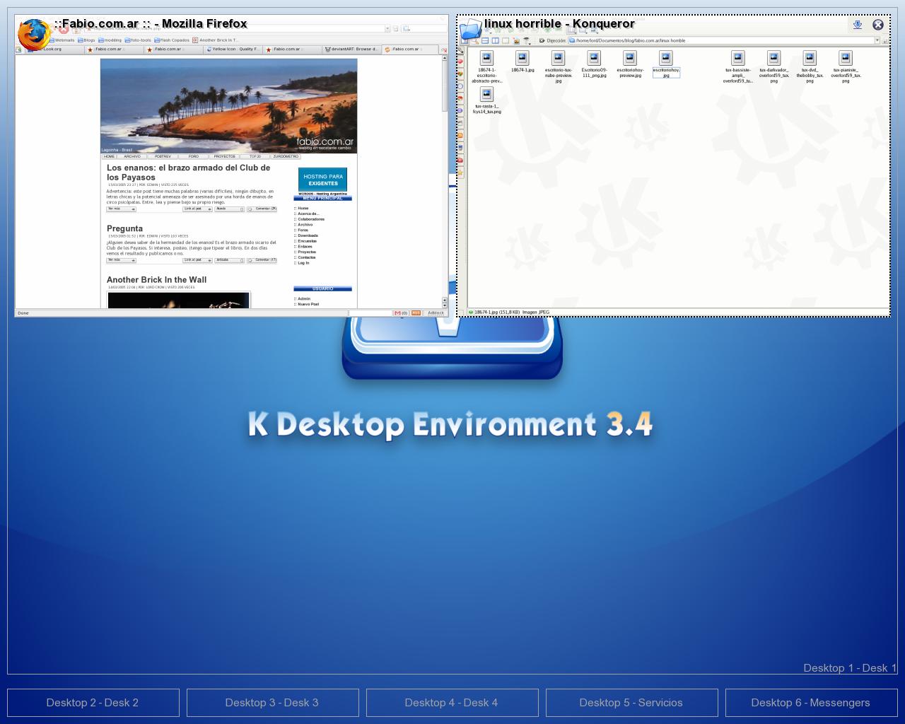Open the 18674-1.jpg image file
905x724 pixels.
click(x=522, y=59)
